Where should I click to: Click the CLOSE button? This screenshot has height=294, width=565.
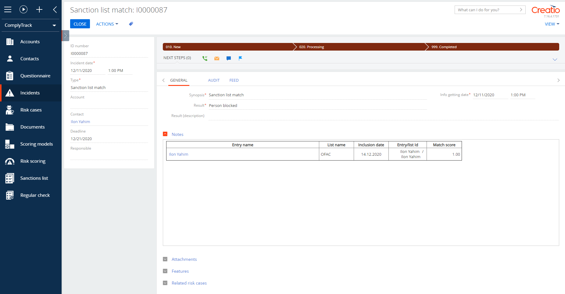[80, 24]
